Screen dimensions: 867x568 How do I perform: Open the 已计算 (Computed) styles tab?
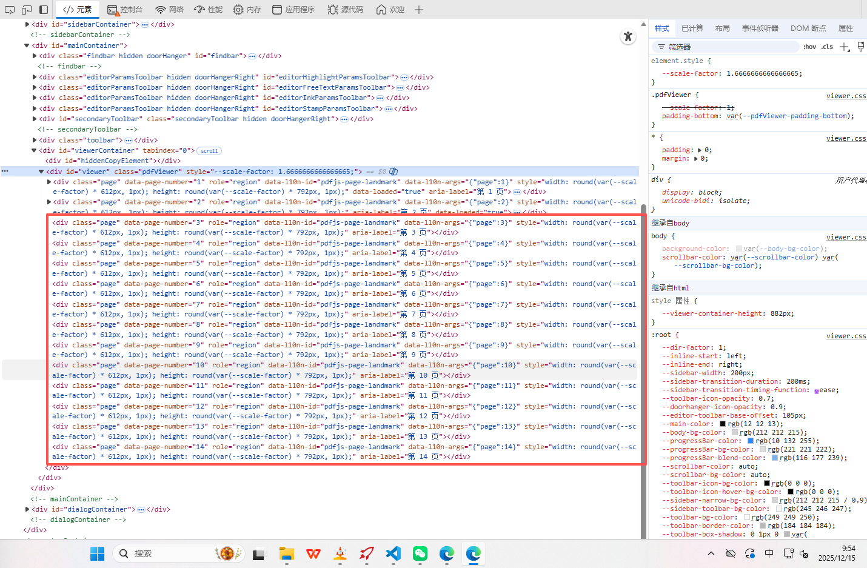tap(692, 28)
